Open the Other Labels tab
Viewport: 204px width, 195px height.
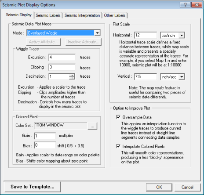(x=115, y=15)
